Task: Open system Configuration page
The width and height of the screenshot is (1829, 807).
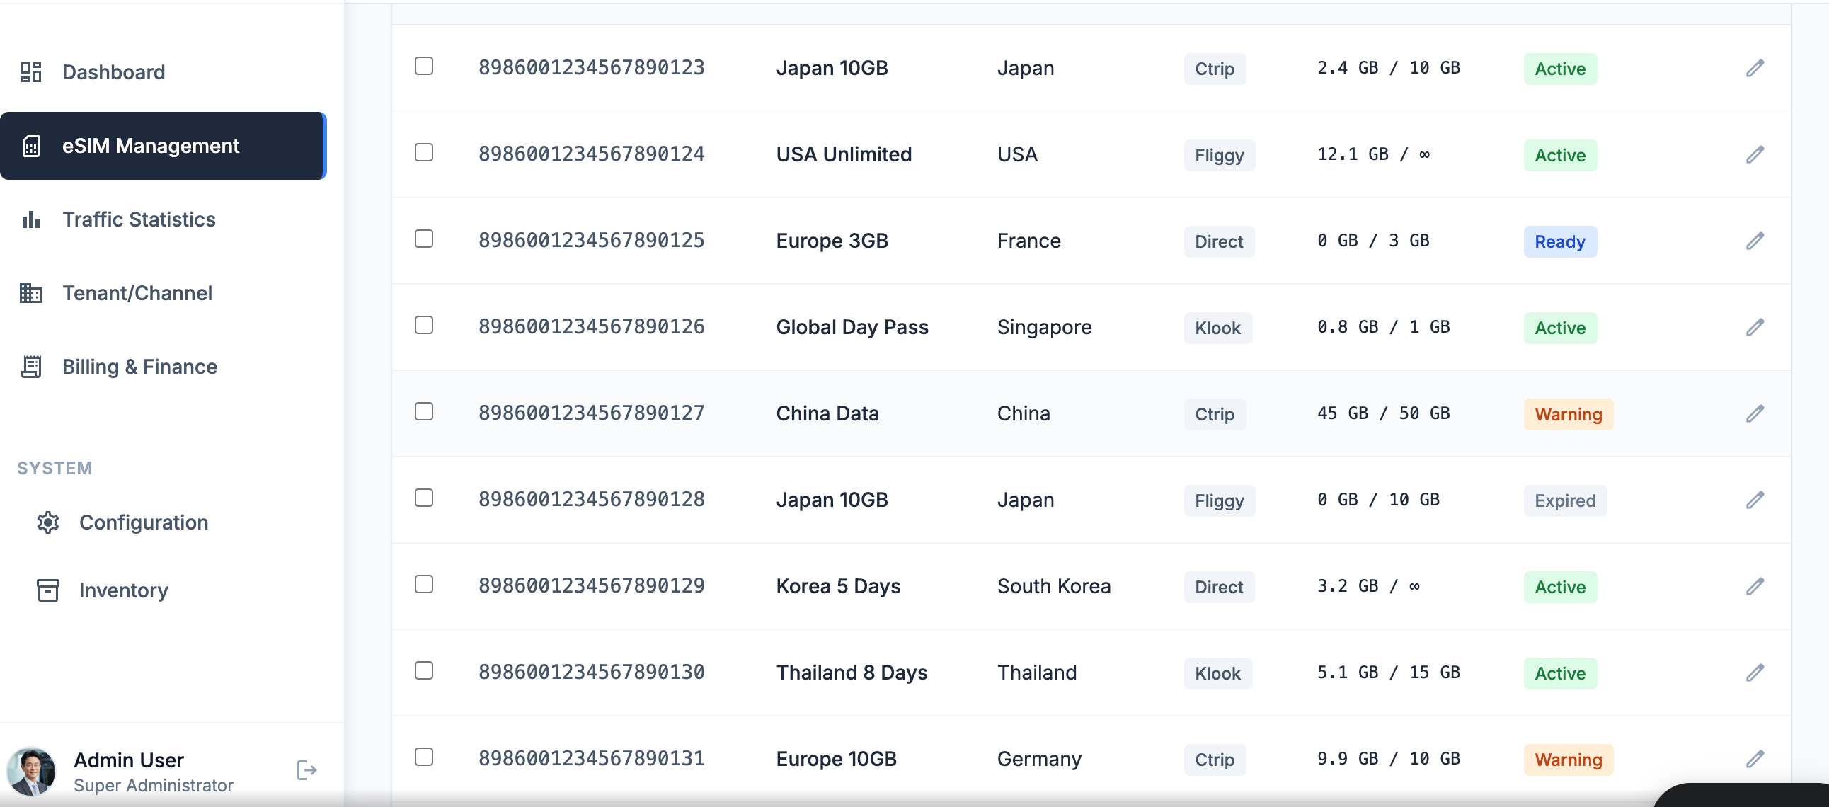Action: (144, 523)
